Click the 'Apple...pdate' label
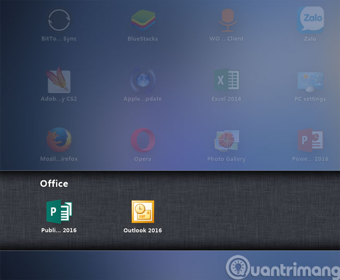Viewport: 340px width, 280px height. coord(142,99)
